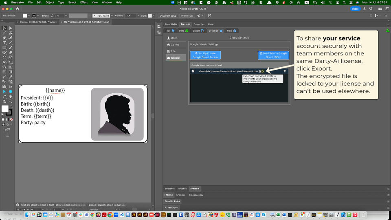Screen dimensions: 391x220
Task: Select the Column Graph tool
Action: (x=4, y=86)
